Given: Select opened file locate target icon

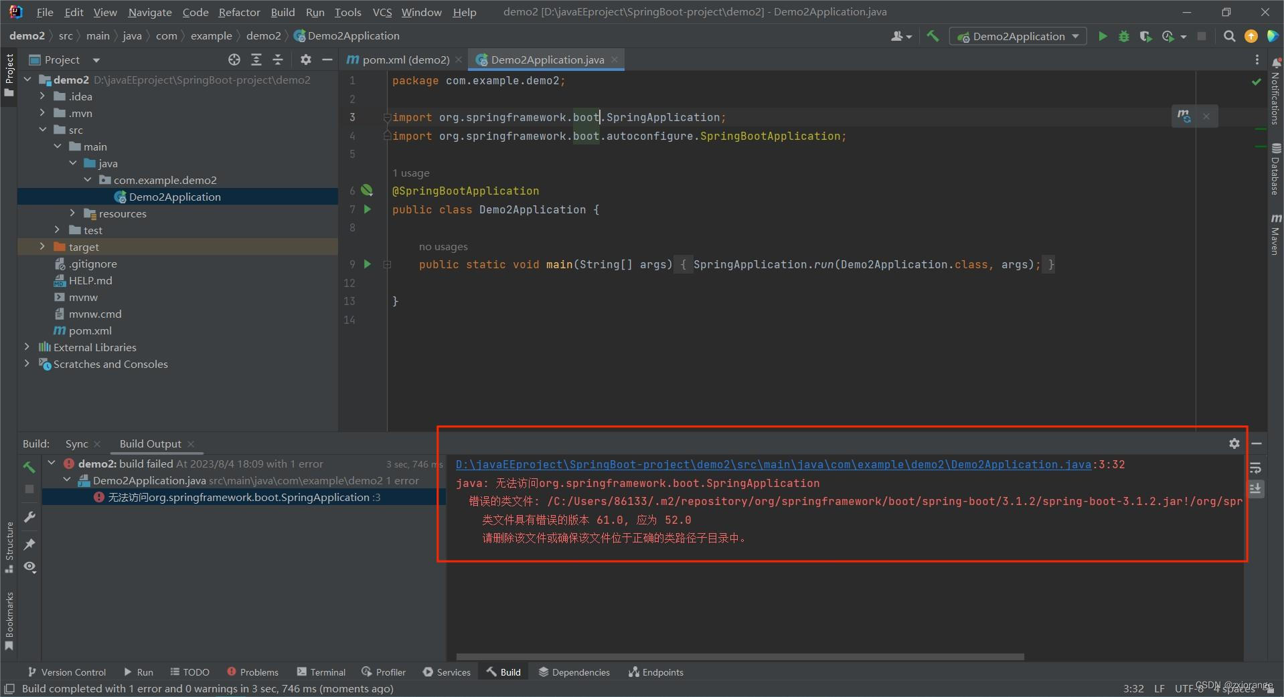Looking at the screenshot, I should point(234,60).
